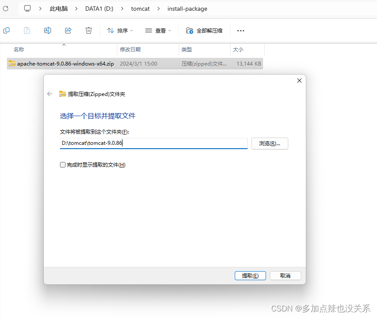The width and height of the screenshot is (377, 317).
Task: Navigate to tomcat folder in address bar
Action: tap(140, 9)
